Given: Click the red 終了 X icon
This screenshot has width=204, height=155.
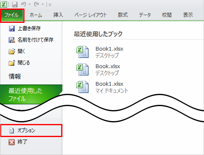Looking at the screenshot, I should point(11,142).
